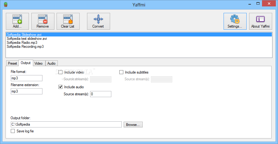
Task: Start conversion with the Convert icon
Action: [98, 21]
